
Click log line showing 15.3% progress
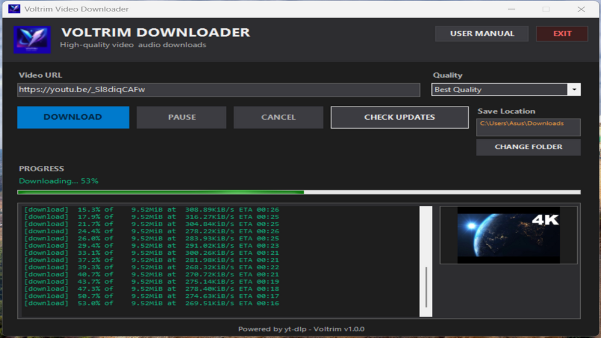tap(152, 209)
